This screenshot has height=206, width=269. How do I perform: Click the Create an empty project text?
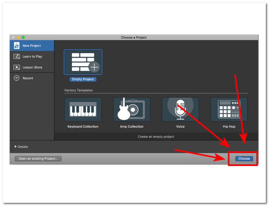coord(156,136)
